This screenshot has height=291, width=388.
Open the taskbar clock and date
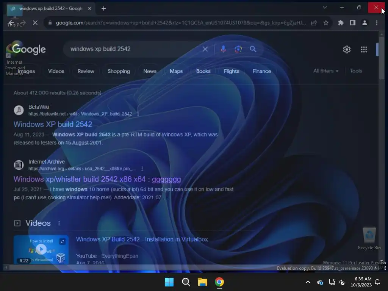361,282
